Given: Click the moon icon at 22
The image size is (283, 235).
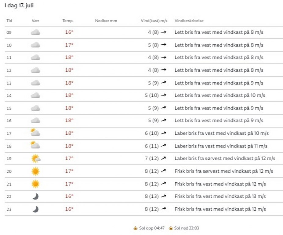Looking at the screenshot, I should [35, 196].
